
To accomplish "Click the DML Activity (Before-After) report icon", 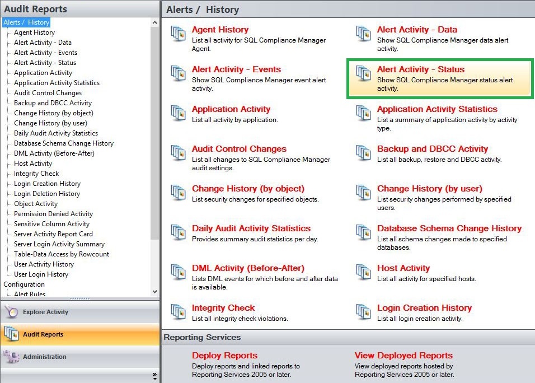I will tap(178, 272).
